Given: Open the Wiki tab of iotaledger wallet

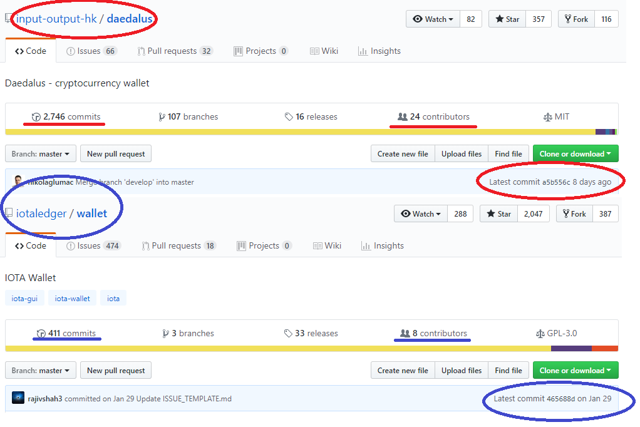Looking at the screenshot, I should (327, 246).
